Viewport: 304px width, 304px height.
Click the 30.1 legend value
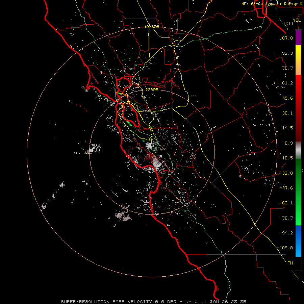(x=287, y=113)
